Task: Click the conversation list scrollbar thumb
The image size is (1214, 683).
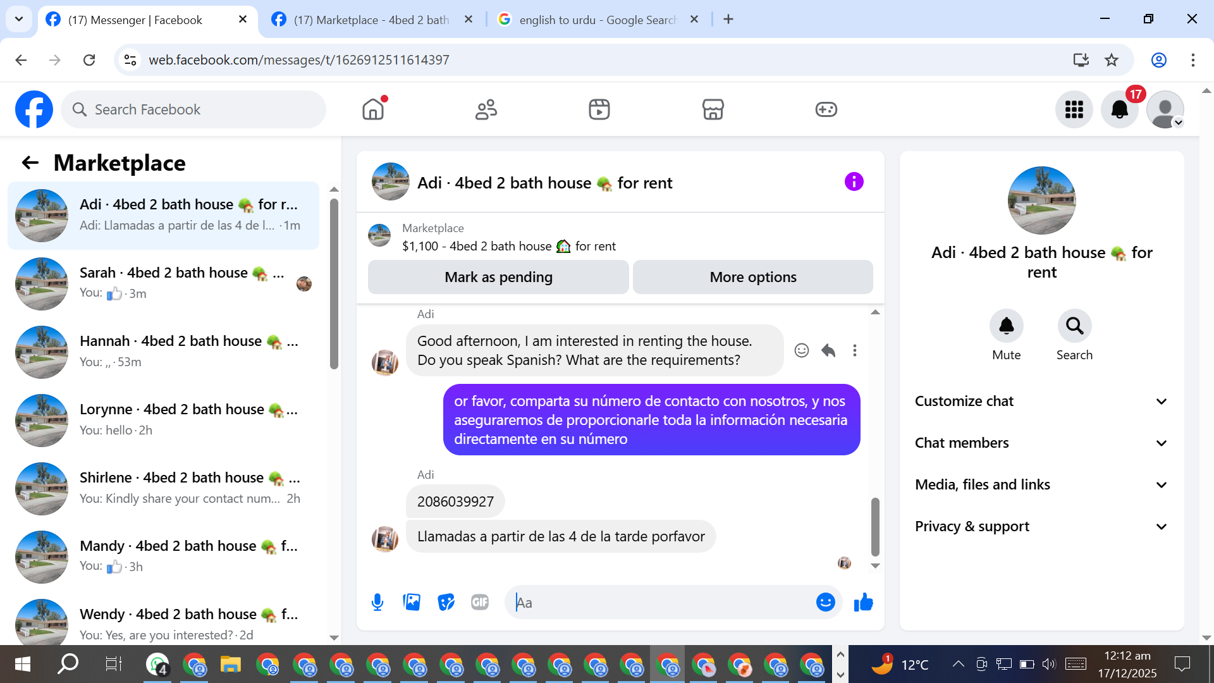Action: [x=334, y=283]
